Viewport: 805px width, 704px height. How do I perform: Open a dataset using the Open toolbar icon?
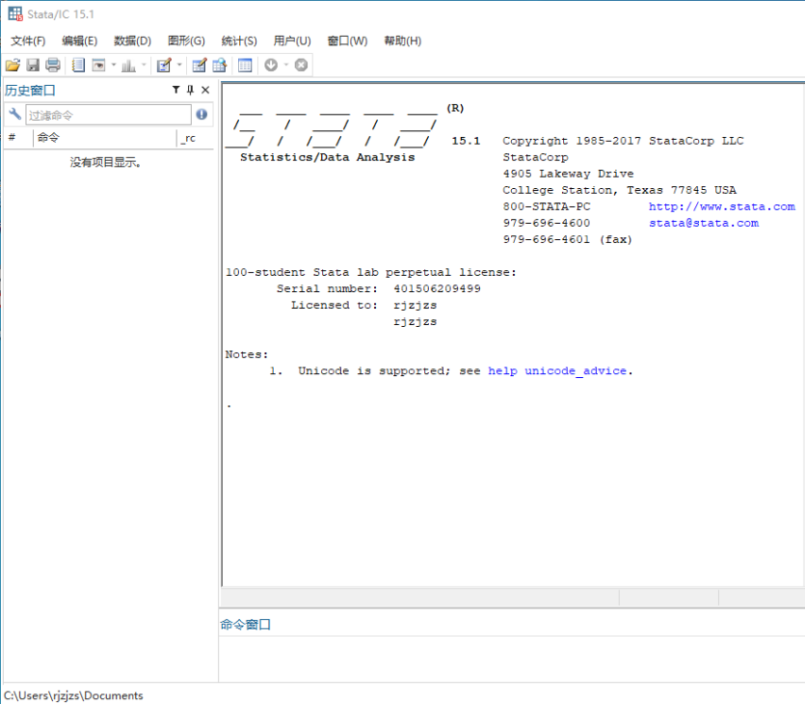pos(13,65)
